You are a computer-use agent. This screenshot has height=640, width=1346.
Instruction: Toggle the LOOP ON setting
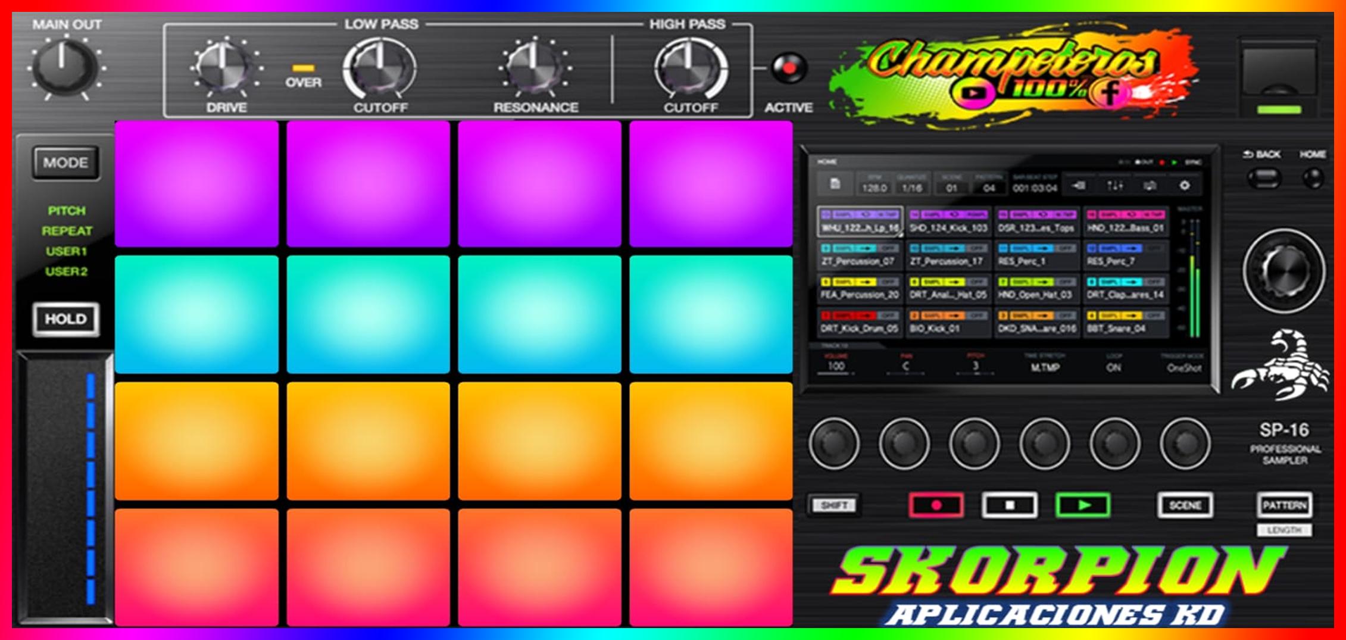[x=1114, y=363]
